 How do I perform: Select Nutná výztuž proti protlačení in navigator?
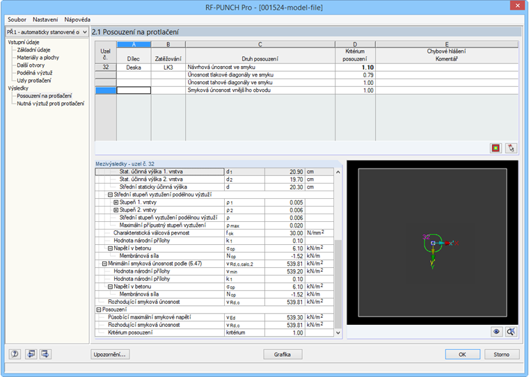[51, 104]
